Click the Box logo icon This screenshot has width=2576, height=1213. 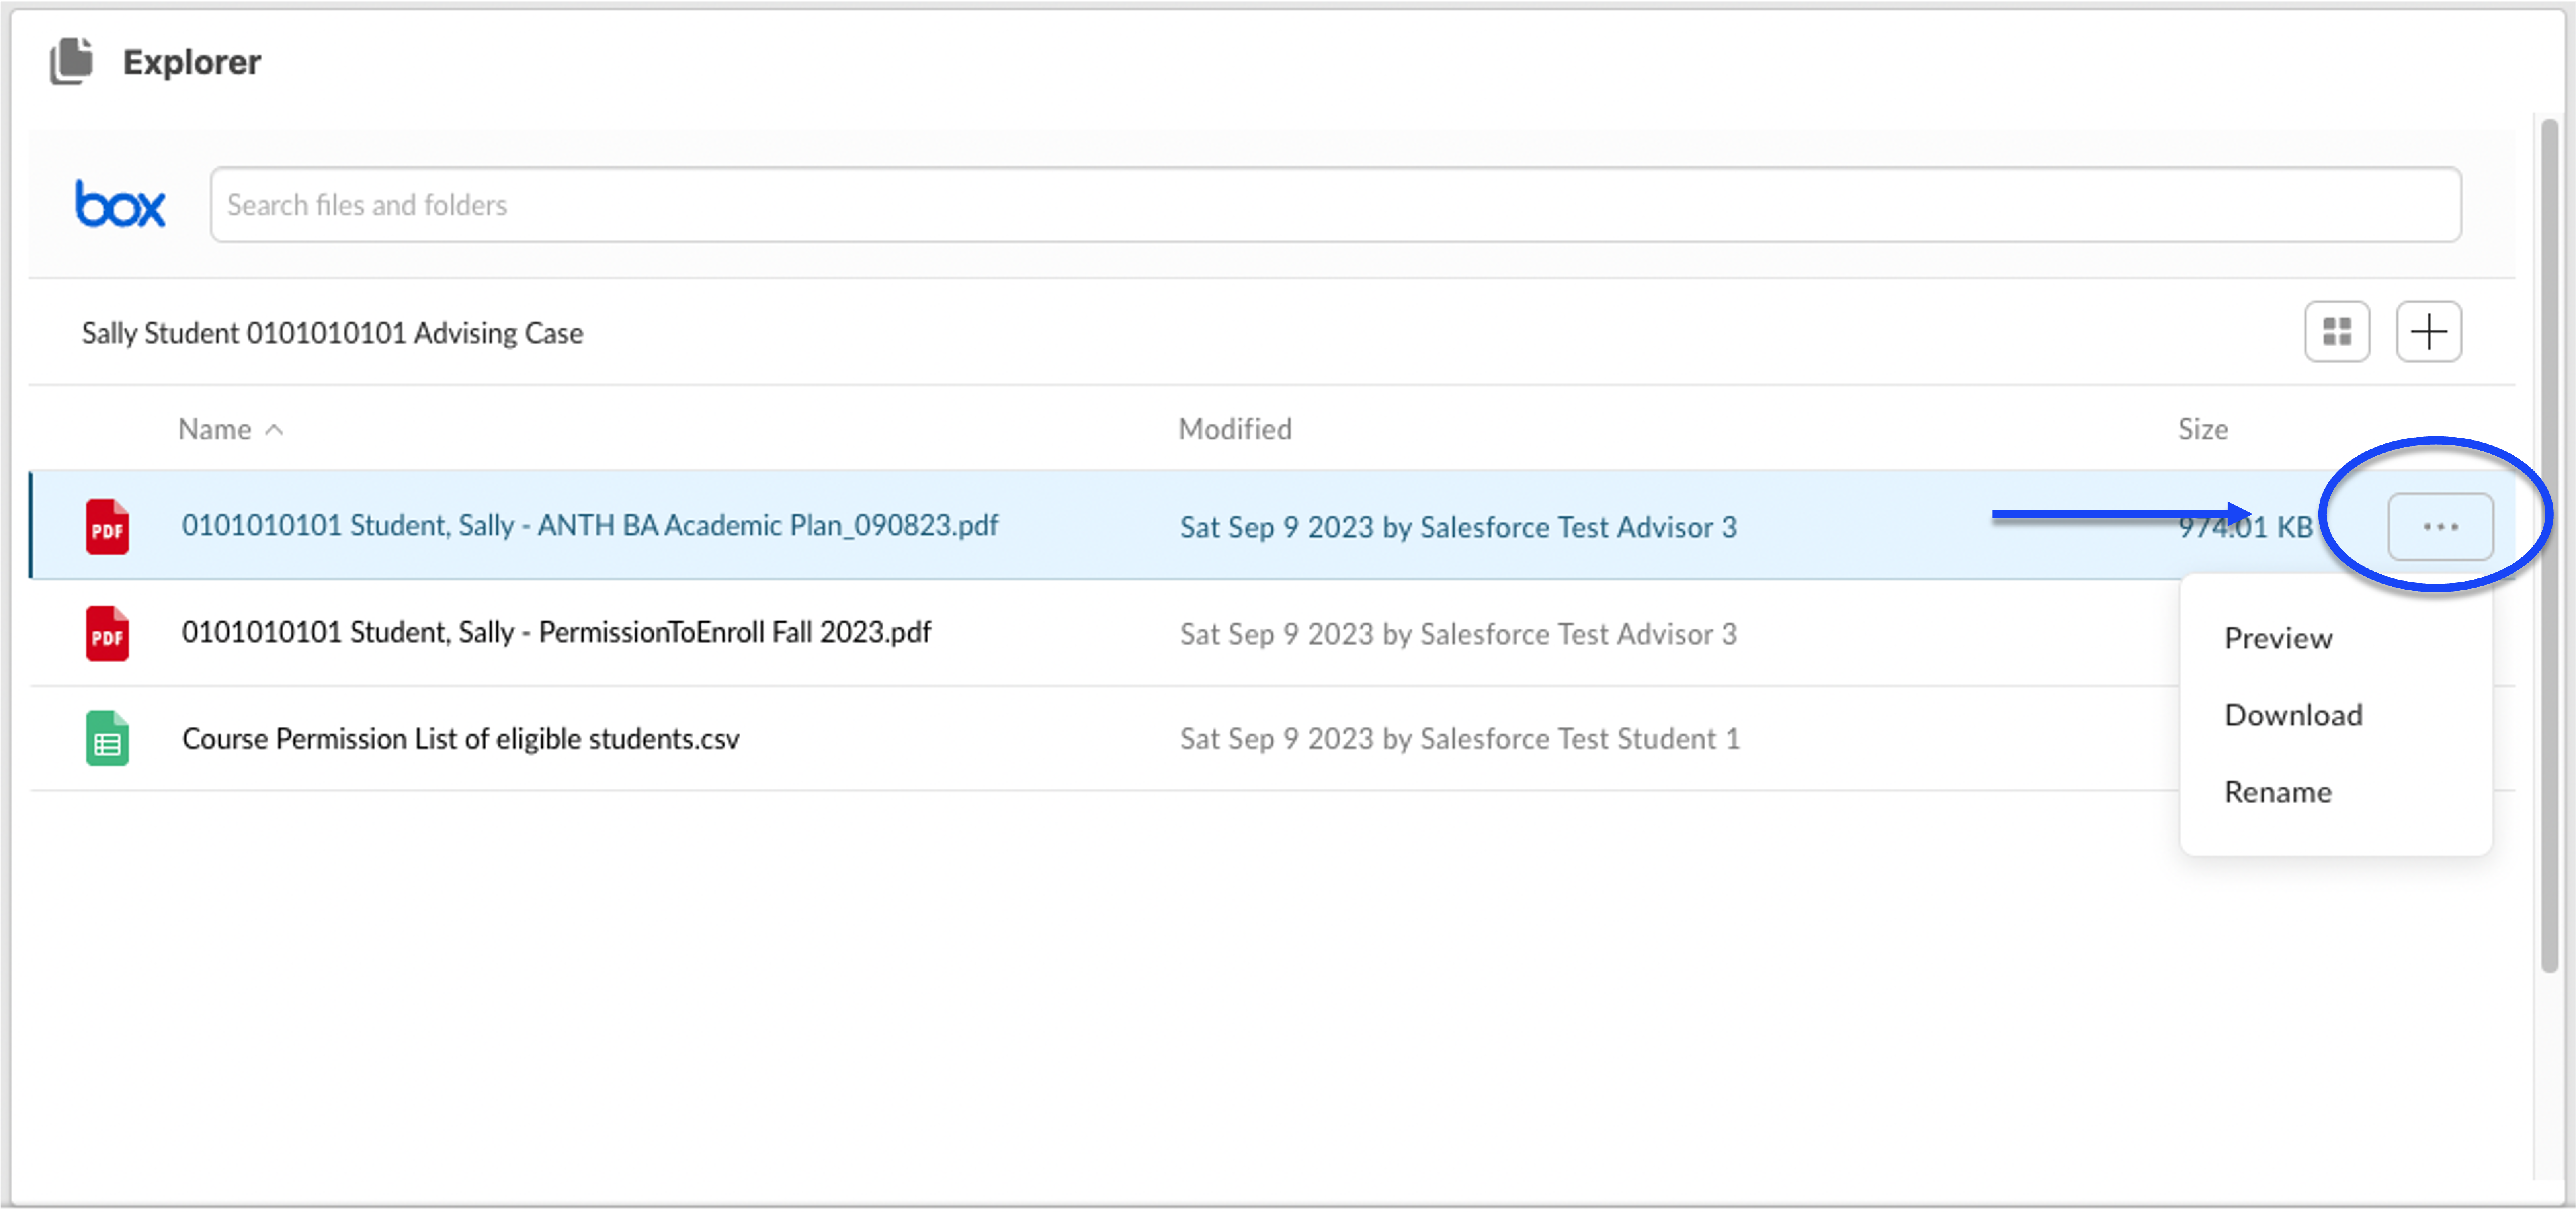pos(120,204)
